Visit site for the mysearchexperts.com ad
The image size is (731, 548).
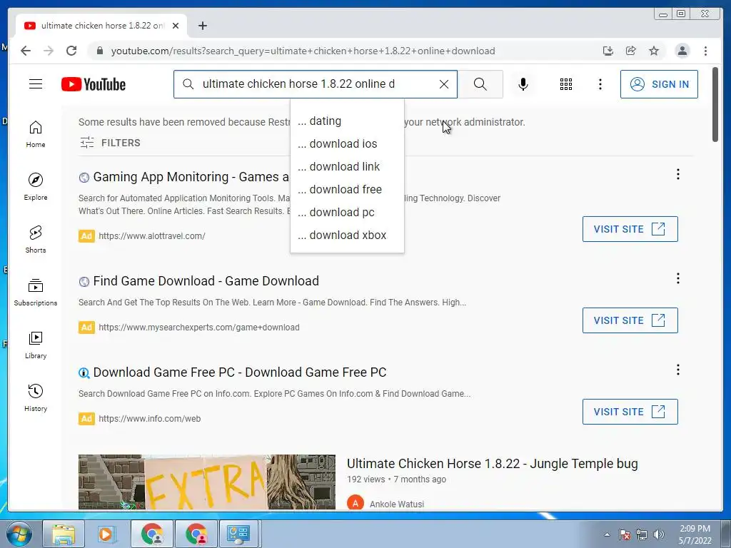(x=630, y=320)
